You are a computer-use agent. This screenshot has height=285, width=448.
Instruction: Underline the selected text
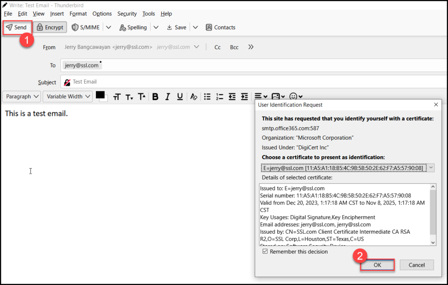(x=180, y=97)
